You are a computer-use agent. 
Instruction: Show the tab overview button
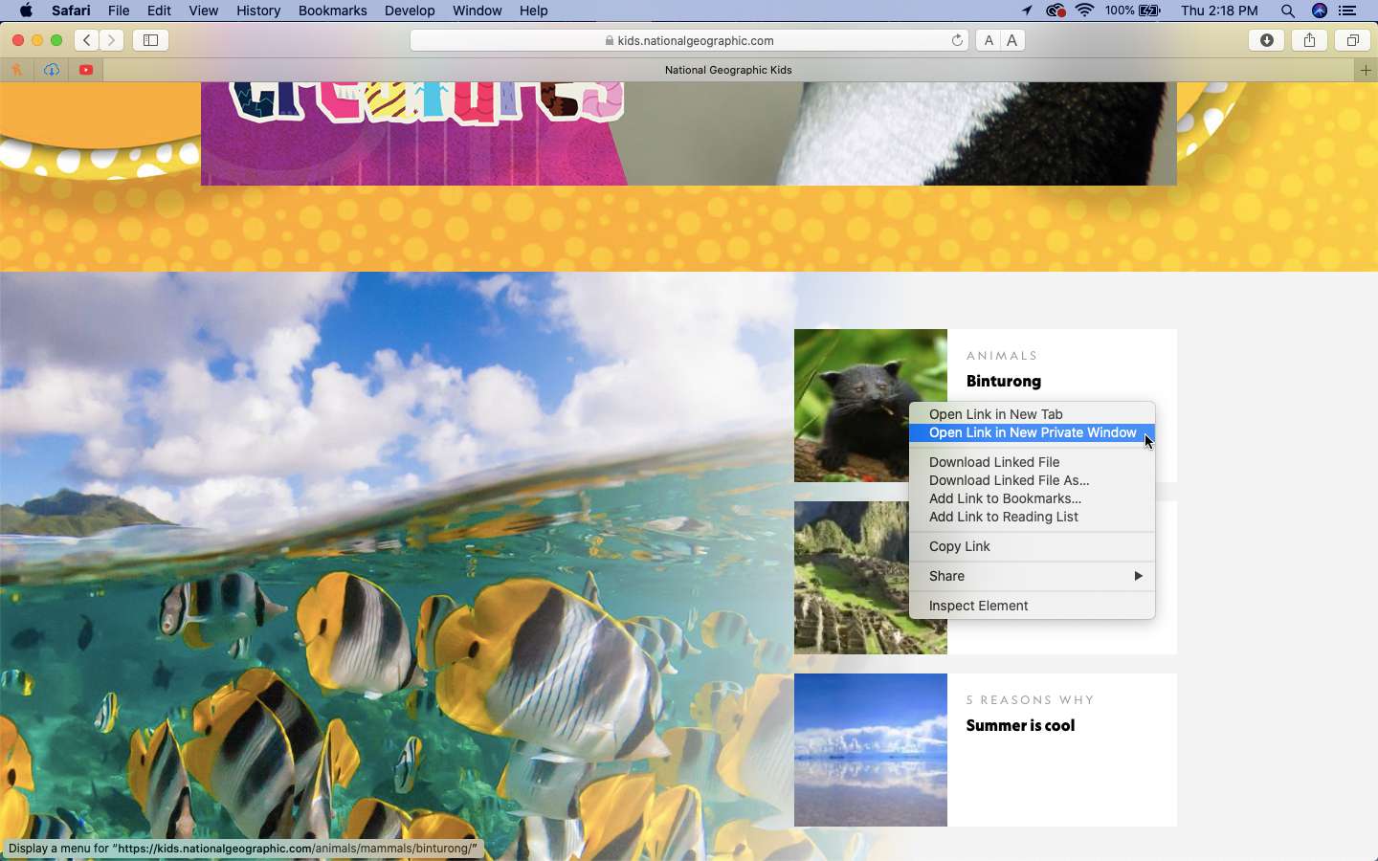pyautogui.click(x=1353, y=40)
